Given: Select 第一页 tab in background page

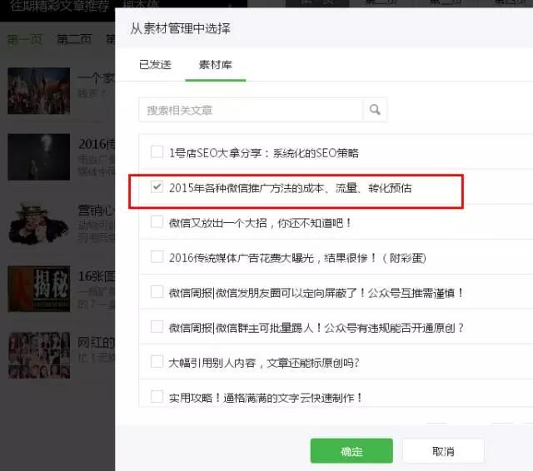Looking at the screenshot, I should click(24, 40).
